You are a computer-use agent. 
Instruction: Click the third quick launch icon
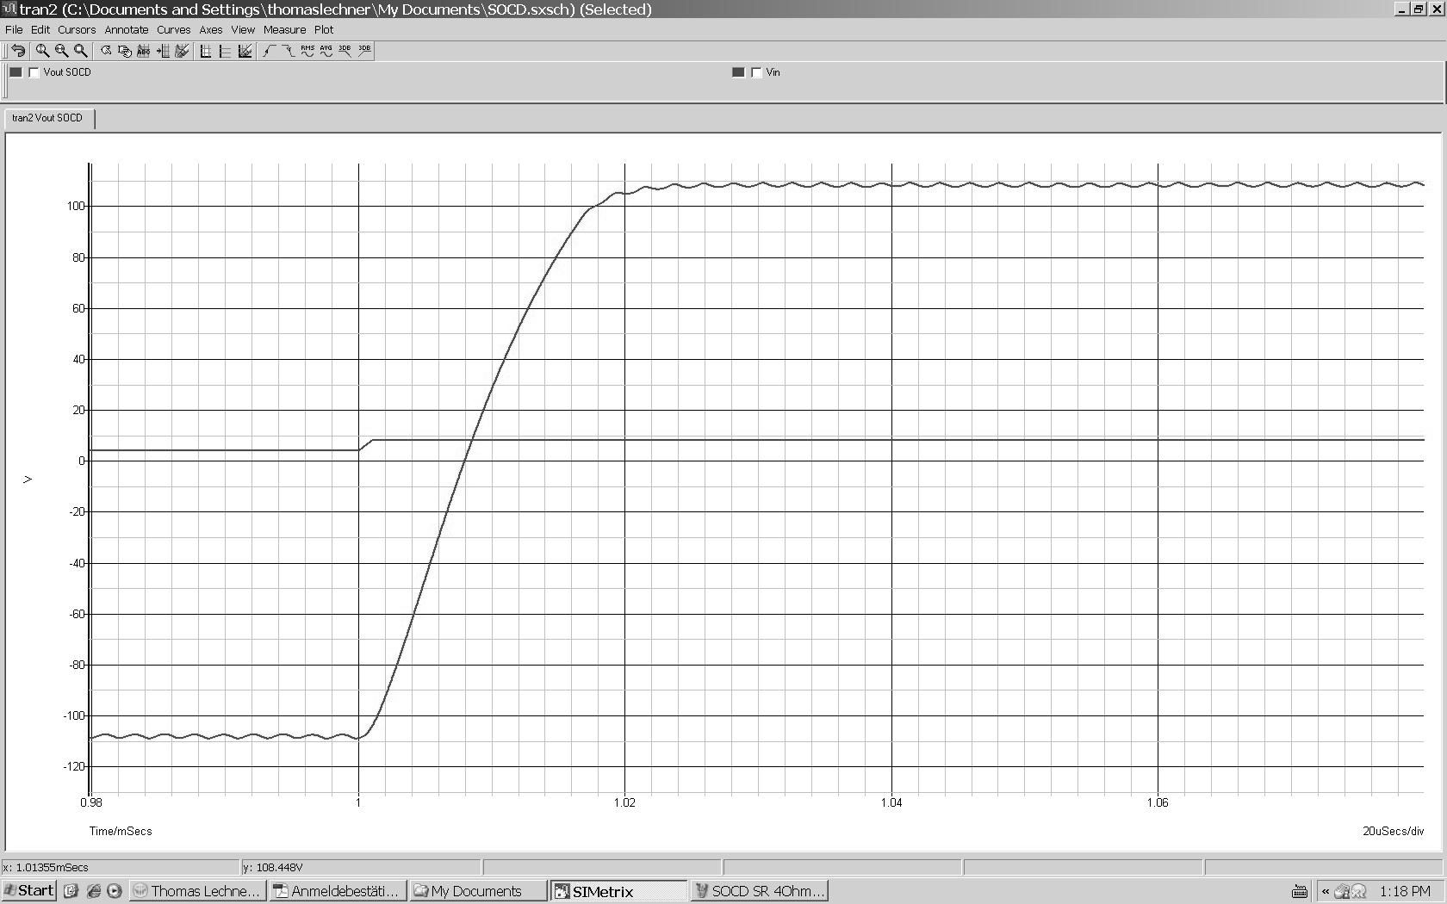(114, 891)
